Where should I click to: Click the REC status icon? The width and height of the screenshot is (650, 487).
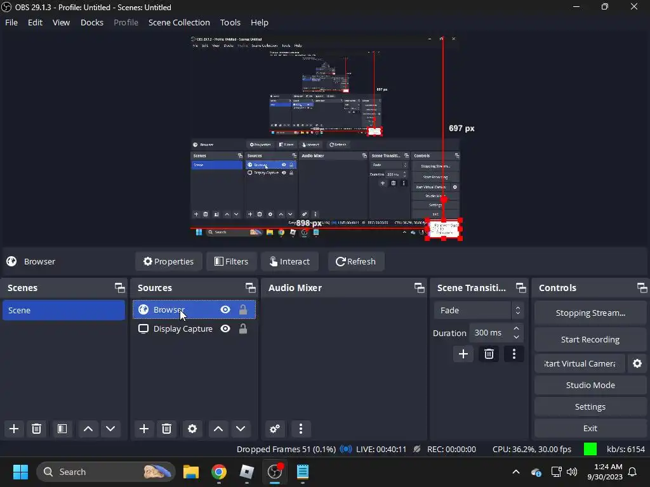[418, 450]
